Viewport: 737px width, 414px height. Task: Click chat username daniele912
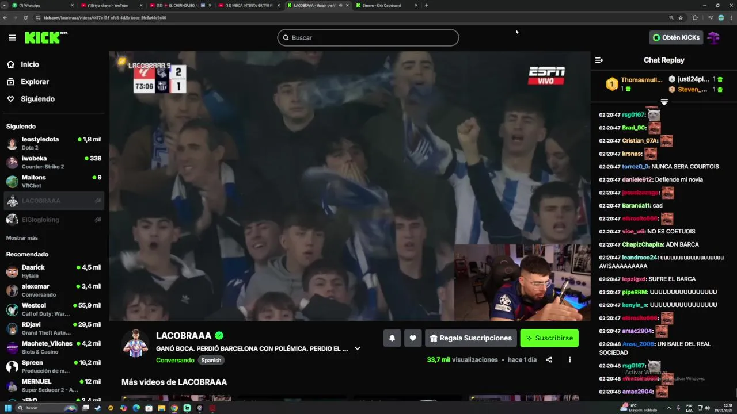636,179
